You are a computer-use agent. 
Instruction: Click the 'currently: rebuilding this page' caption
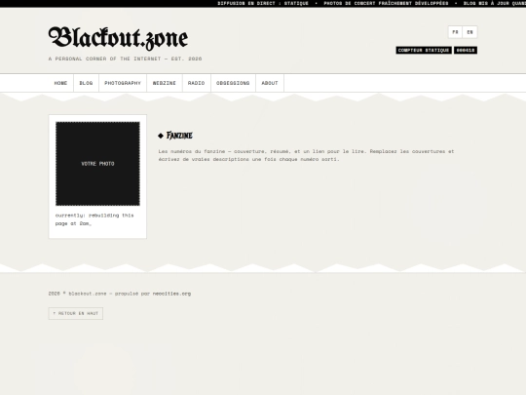[x=94, y=219]
